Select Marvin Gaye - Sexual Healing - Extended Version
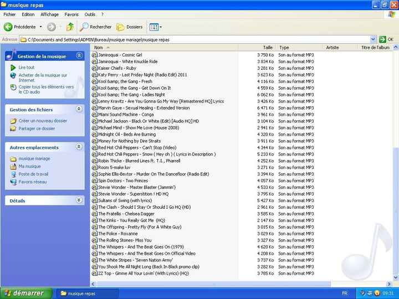The width and height of the screenshot is (399, 299). [x=144, y=108]
